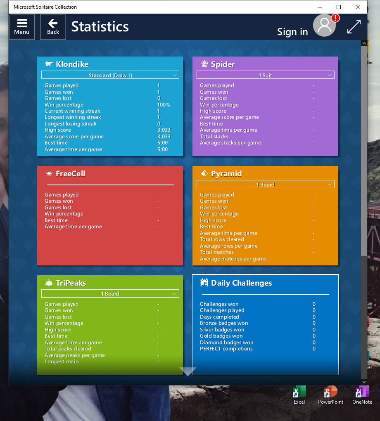Screen dimensions: 380x421
Task: Open the Pyramid 1 Board dropdown
Action: [x=266, y=184]
